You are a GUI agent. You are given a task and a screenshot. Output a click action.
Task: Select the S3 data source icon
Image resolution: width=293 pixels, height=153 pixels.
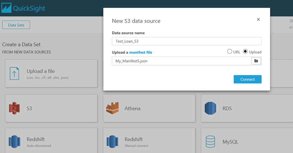14,108
